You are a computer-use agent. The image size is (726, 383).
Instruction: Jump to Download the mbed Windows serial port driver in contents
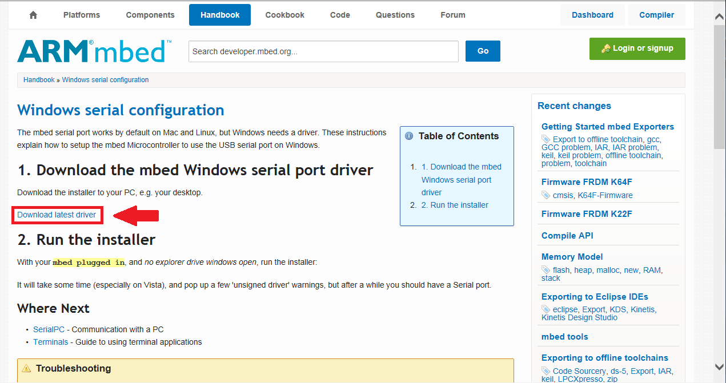coord(462,180)
